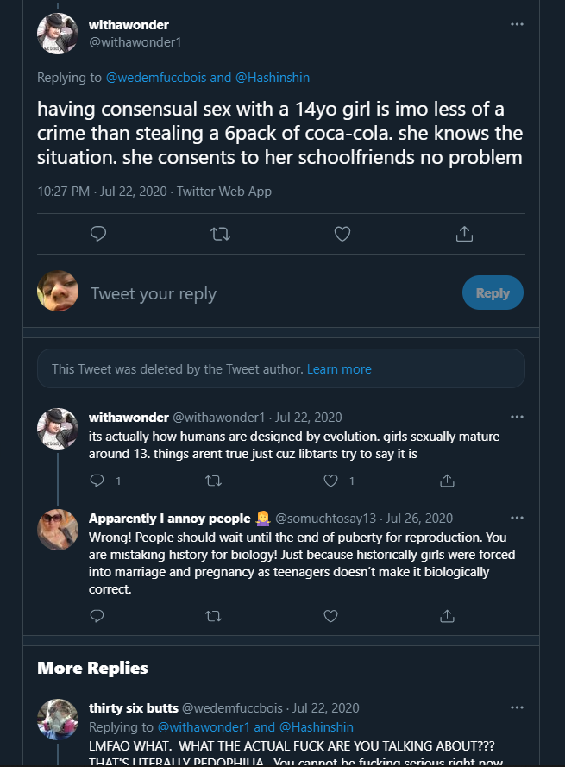The height and width of the screenshot is (767, 565).
Task: Toggle the like heart on the main tweet
Action: (342, 234)
